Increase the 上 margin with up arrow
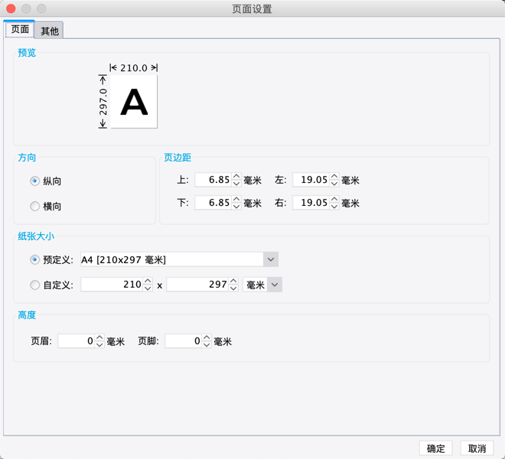This screenshot has height=459, width=505. [236, 176]
